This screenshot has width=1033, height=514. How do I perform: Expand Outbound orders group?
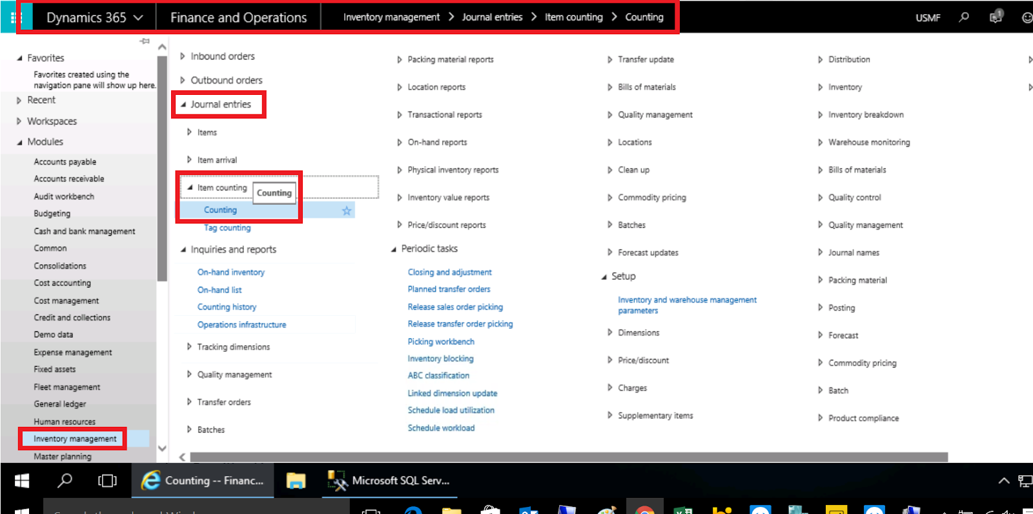pyautogui.click(x=183, y=80)
